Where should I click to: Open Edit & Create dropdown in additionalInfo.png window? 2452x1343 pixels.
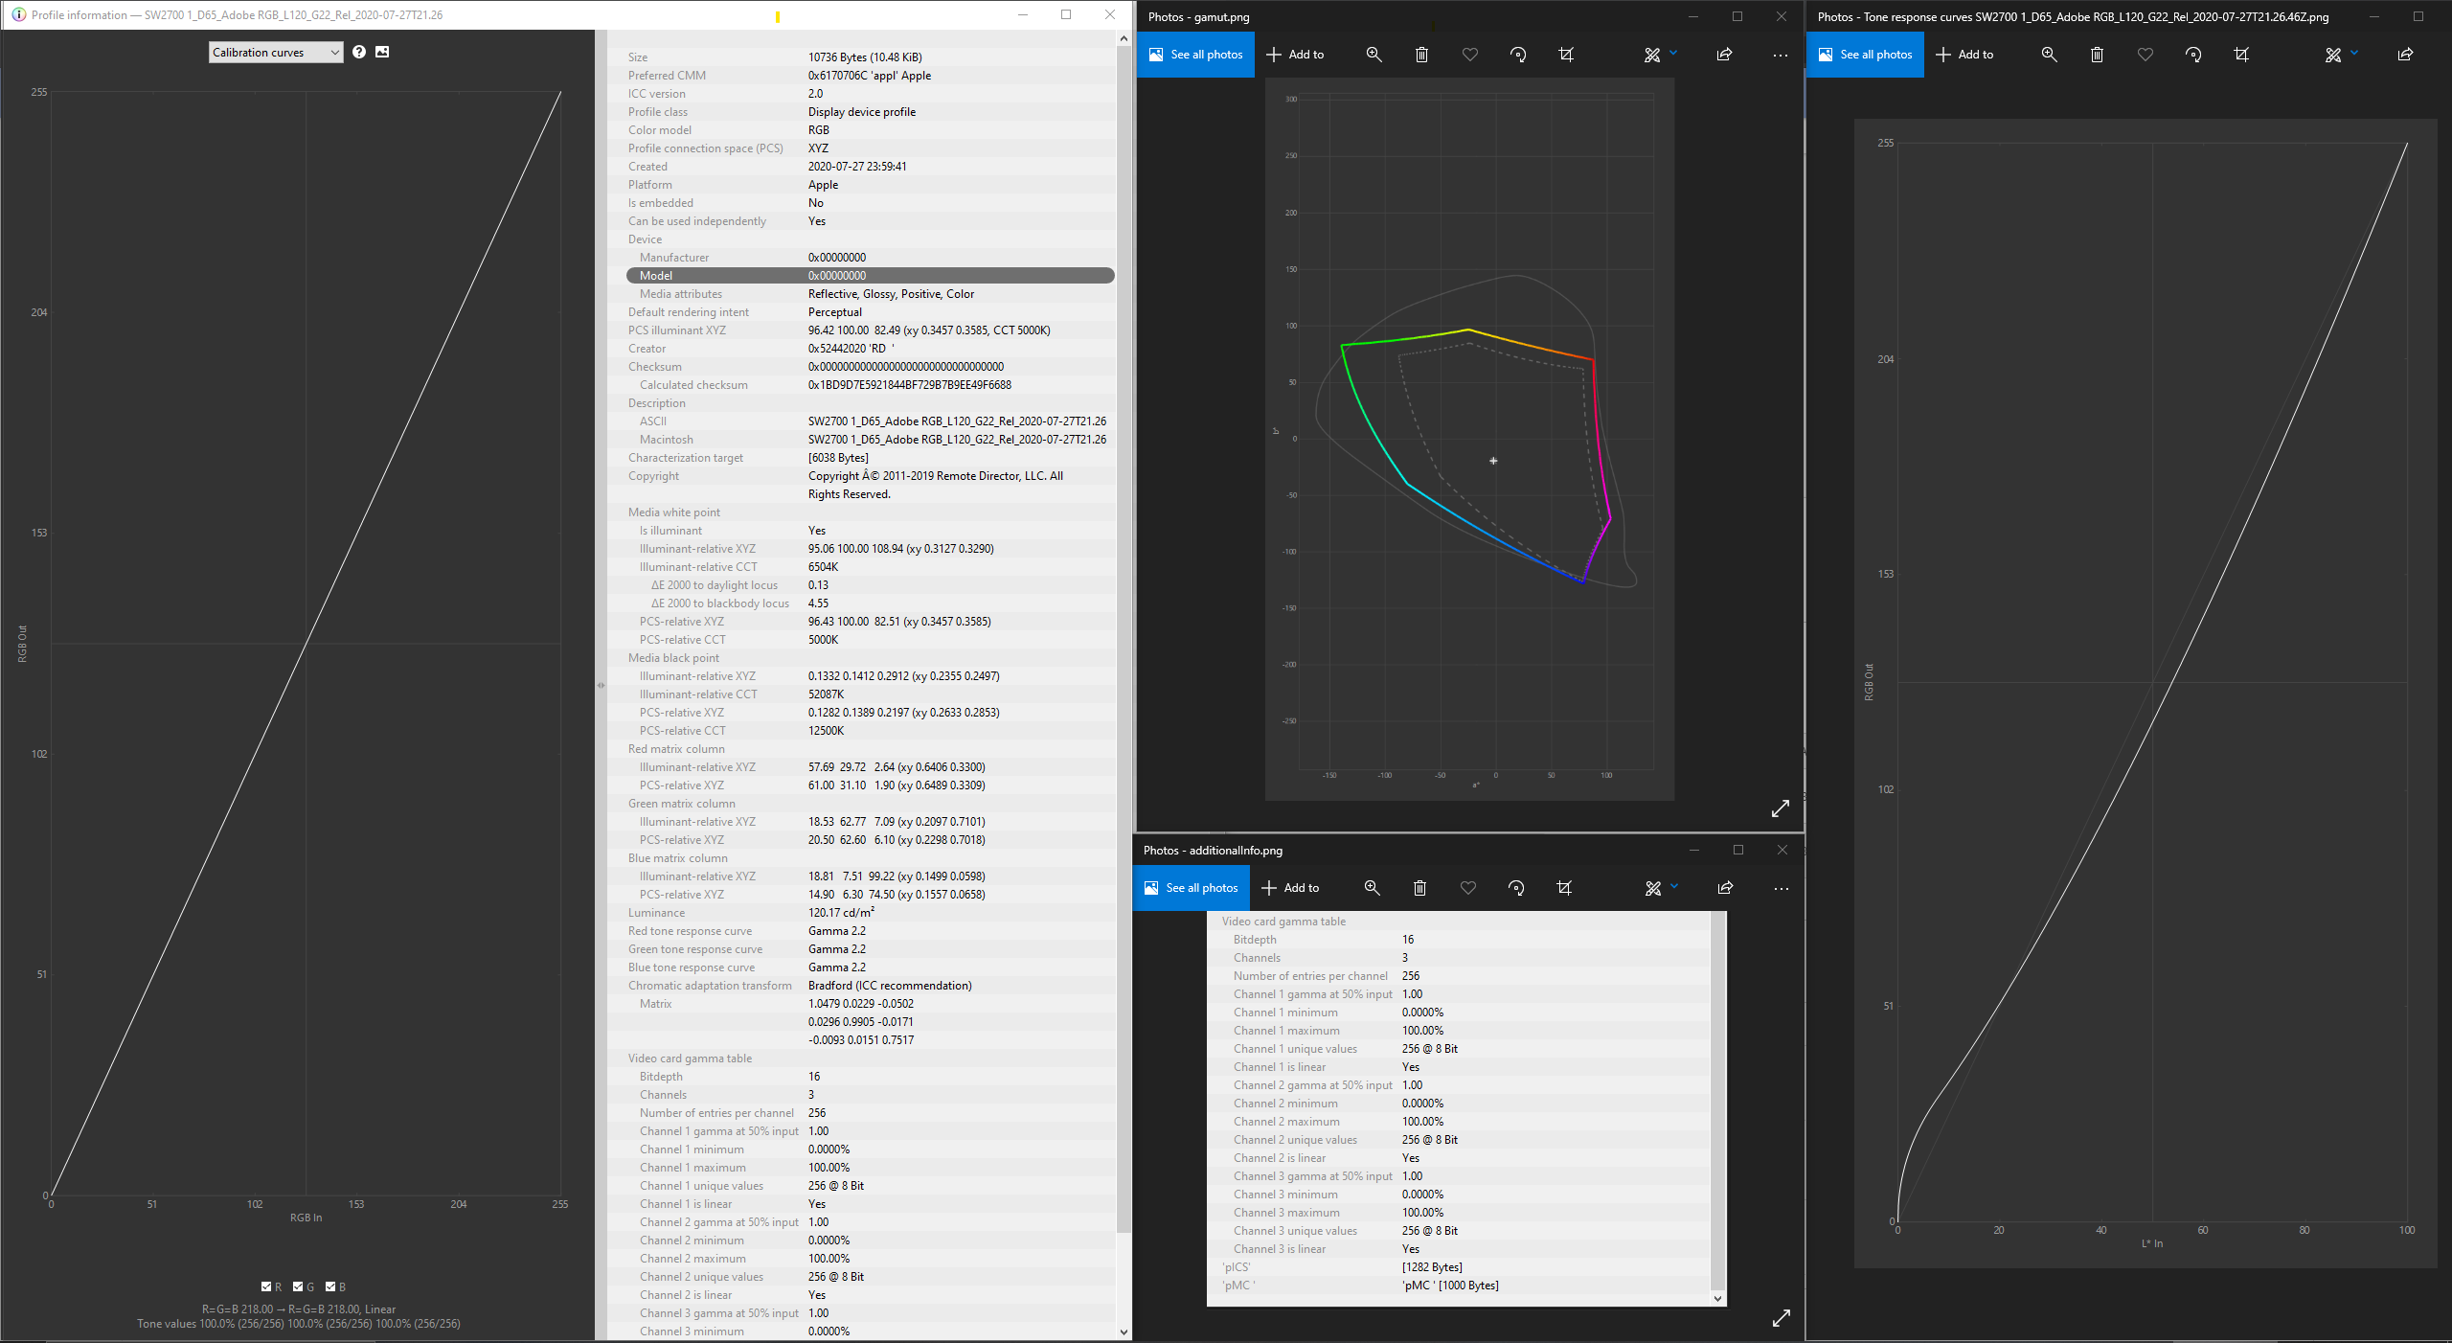pyautogui.click(x=1673, y=887)
